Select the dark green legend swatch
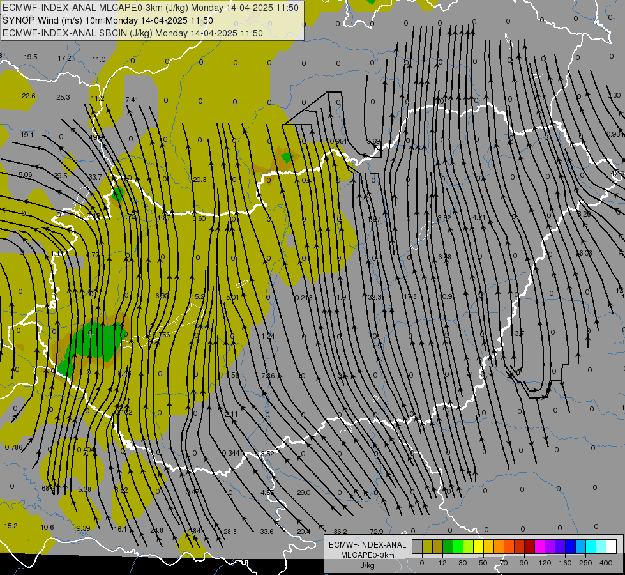Image resolution: width=625 pixels, height=575 pixels. point(448,547)
